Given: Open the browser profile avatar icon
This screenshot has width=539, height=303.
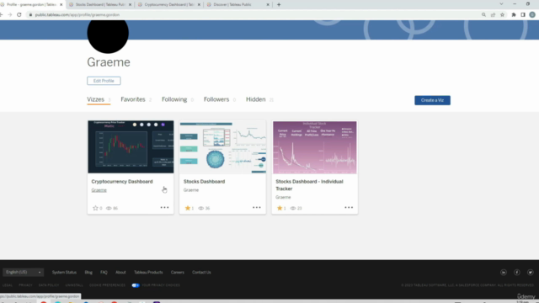Looking at the screenshot, I should tap(532, 15).
